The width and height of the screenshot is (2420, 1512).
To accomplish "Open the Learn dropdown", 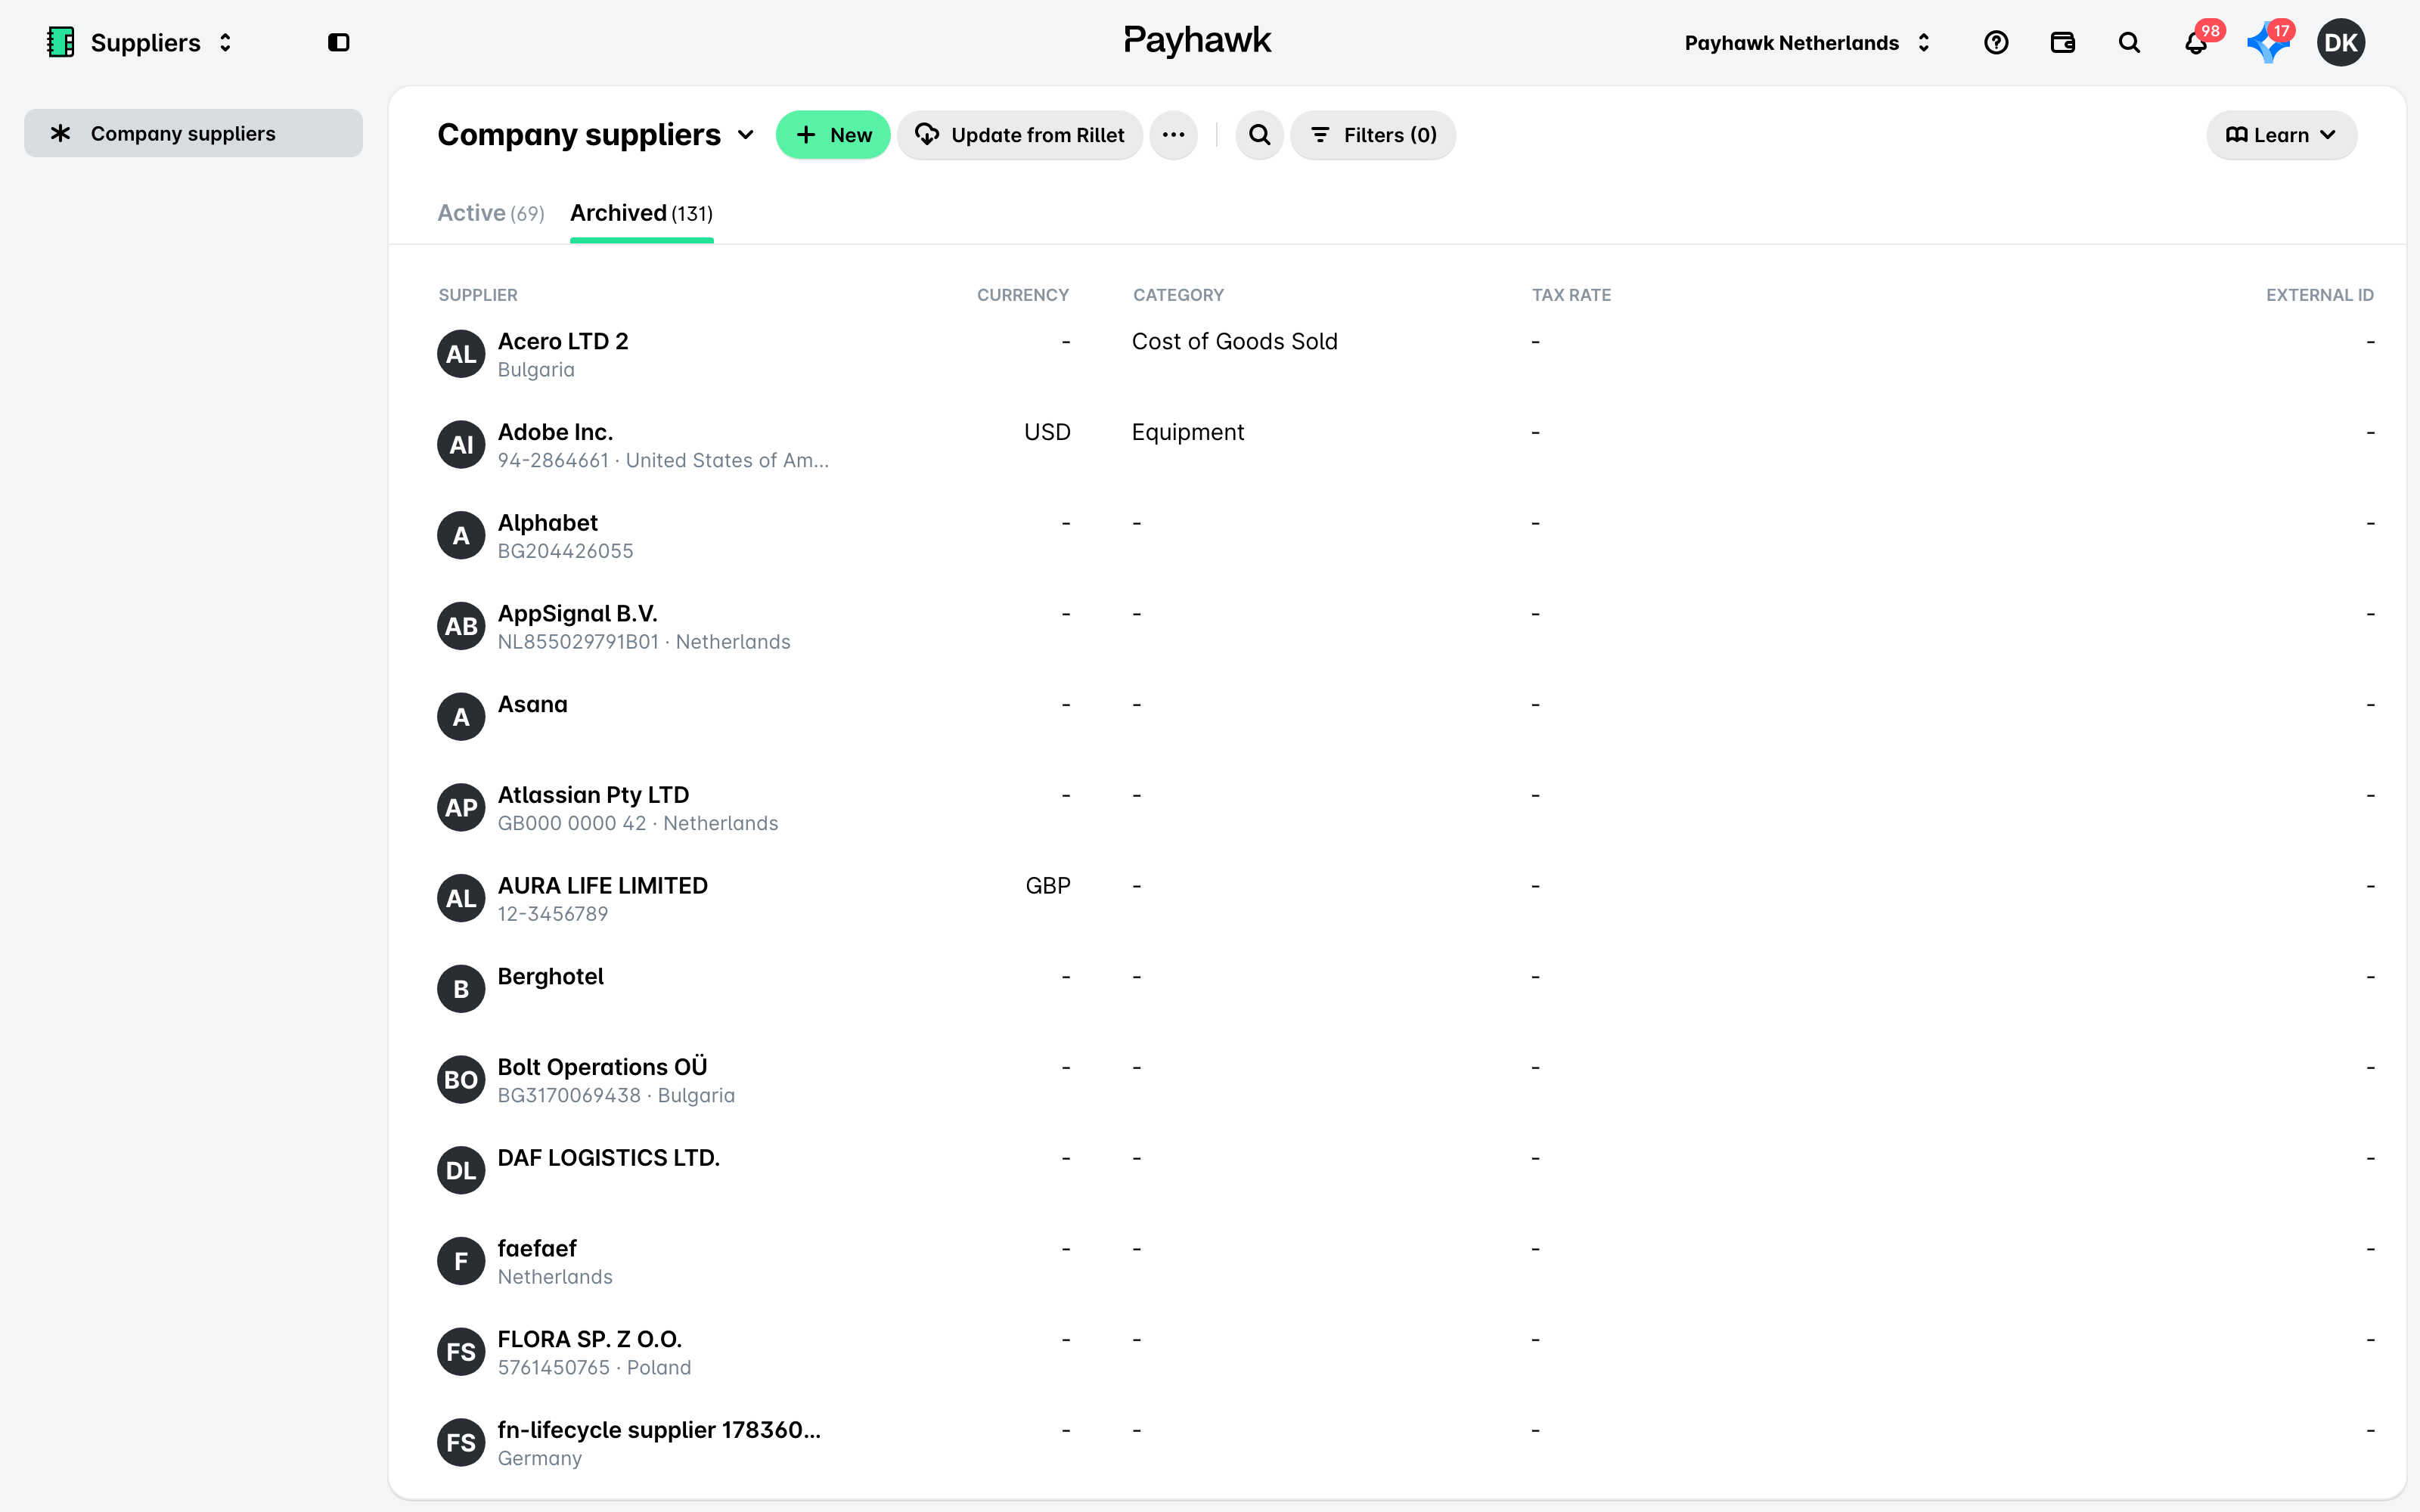I will click(x=2281, y=135).
